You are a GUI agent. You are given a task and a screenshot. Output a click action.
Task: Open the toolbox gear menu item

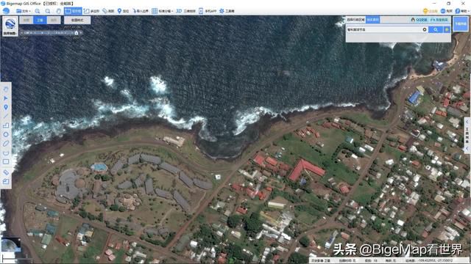point(227,11)
